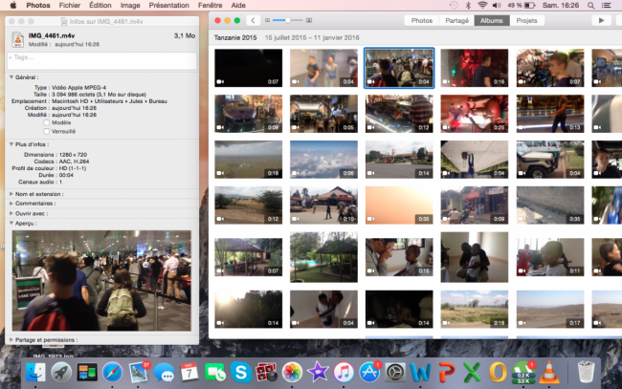Select the clouds video thumbnail 0:06
The height and width of the screenshot is (389, 622).
[323, 160]
